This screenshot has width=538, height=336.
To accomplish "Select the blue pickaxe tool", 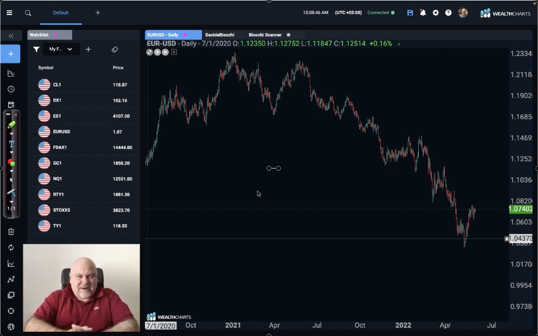I will tap(11, 193).
